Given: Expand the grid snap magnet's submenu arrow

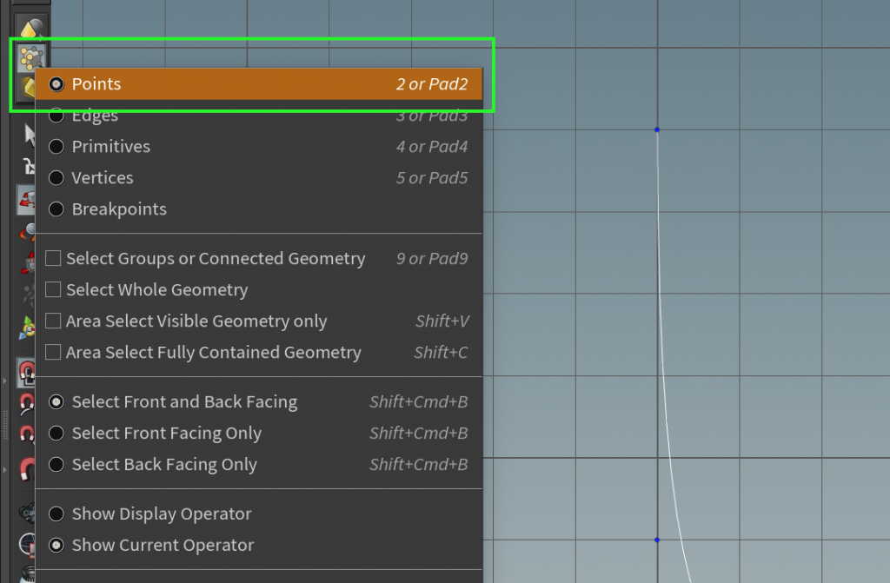Looking at the screenshot, I should point(5,380).
